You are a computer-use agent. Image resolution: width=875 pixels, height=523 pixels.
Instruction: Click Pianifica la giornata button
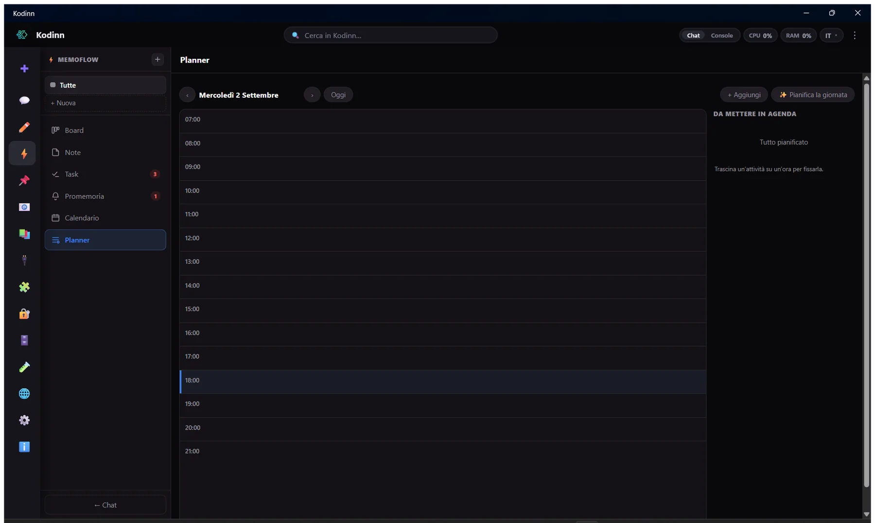pyautogui.click(x=813, y=95)
